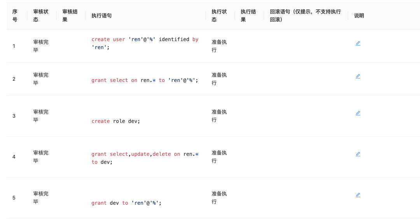Click the edit pencil icon in row 2

(x=358, y=76)
